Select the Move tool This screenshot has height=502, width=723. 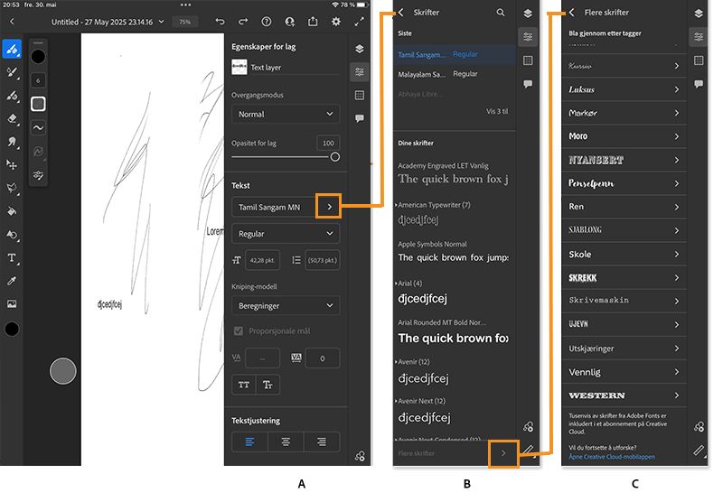point(12,165)
